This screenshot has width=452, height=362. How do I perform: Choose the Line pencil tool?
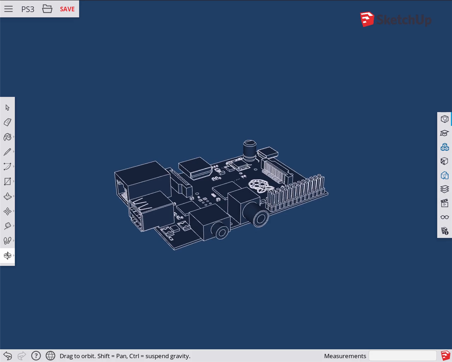point(8,152)
